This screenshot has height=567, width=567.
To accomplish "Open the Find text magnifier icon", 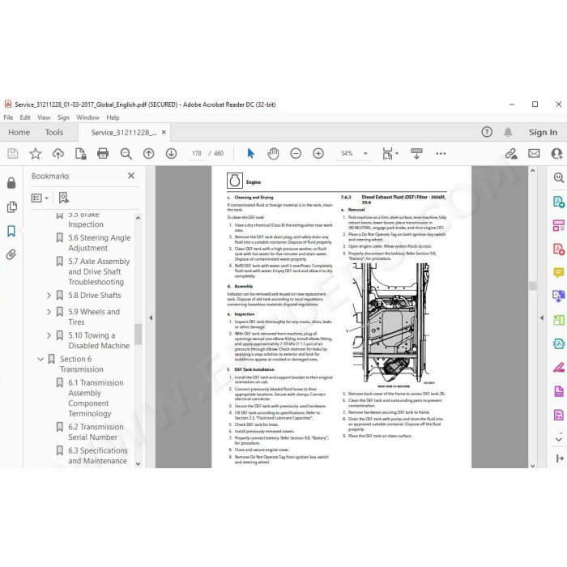I will tap(126, 154).
